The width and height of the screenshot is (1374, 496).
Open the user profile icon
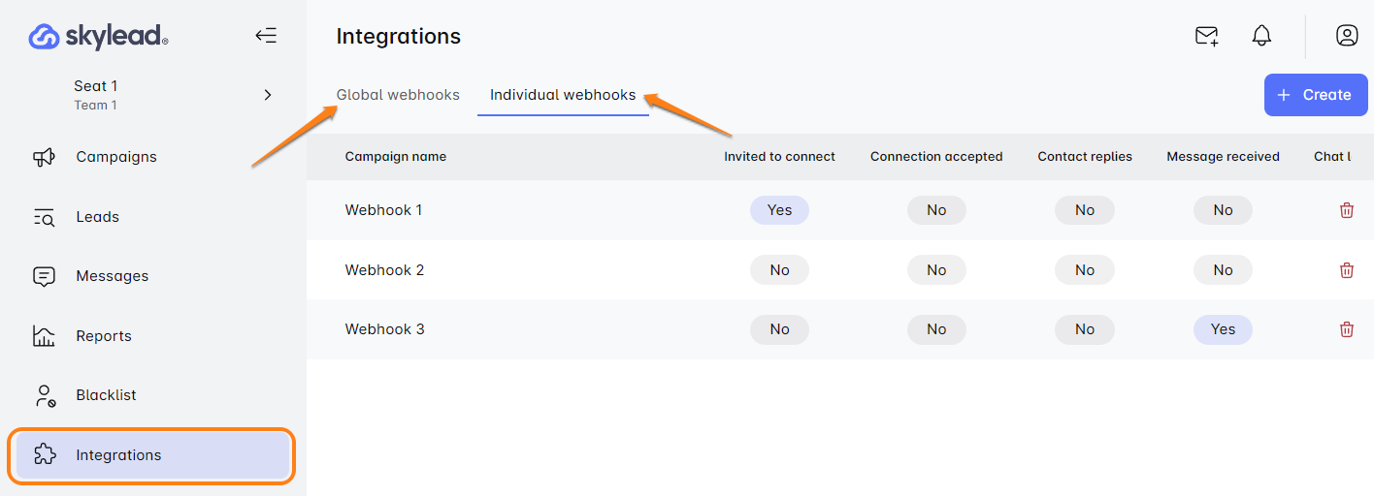pyautogui.click(x=1347, y=36)
